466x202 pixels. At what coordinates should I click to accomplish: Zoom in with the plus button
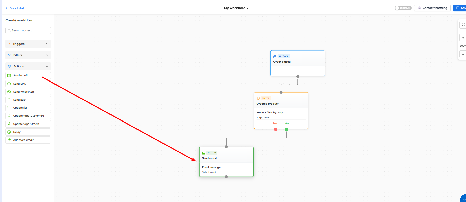click(463, 38)
